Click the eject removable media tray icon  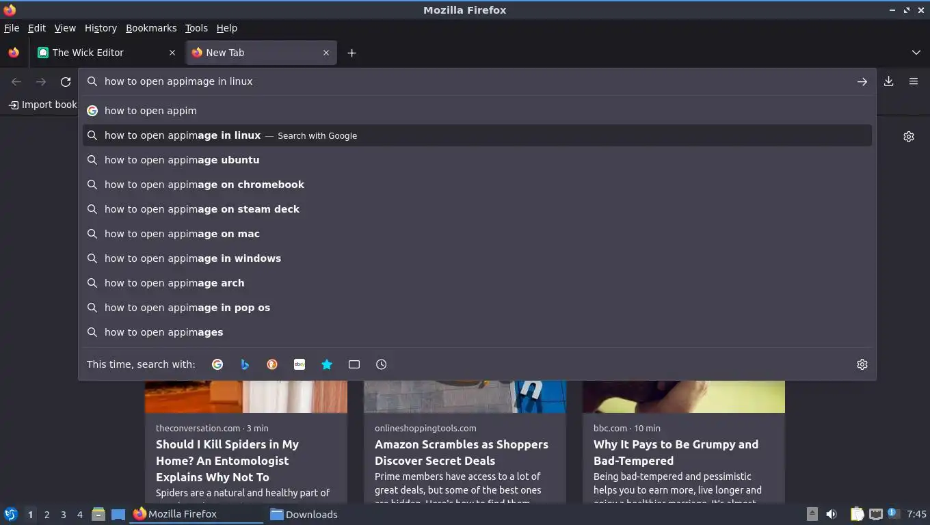(x=812, y=514)
